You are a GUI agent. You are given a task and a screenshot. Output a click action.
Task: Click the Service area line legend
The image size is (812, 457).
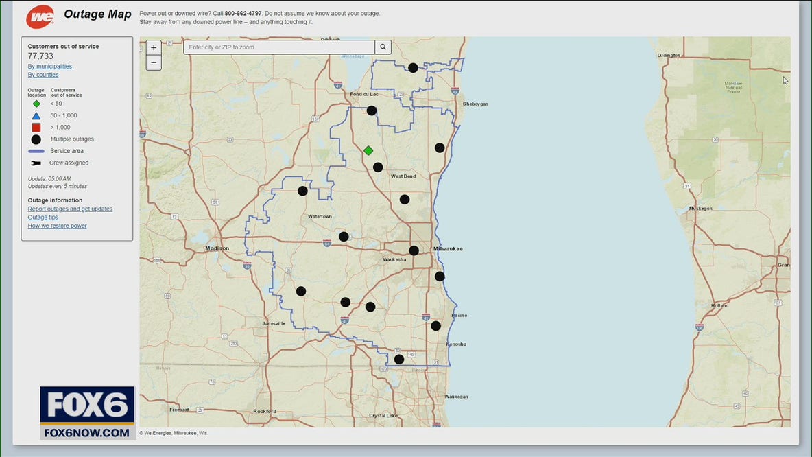(36, 151)
